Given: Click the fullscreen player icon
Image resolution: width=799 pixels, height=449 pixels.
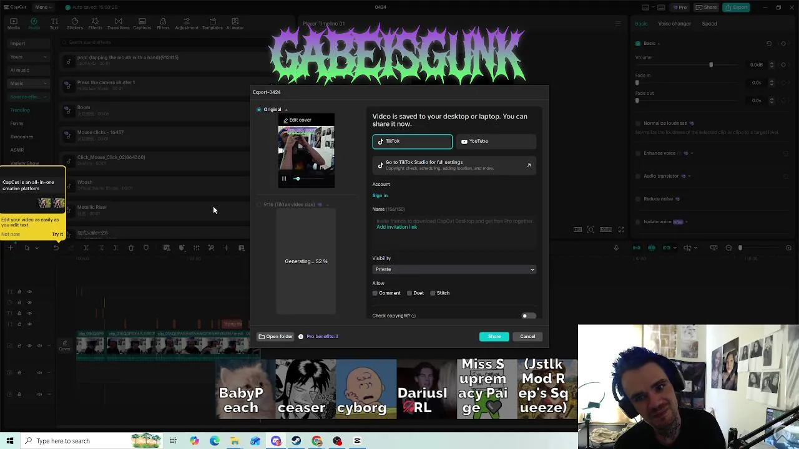Looking at the screenshot, I should tap(621, 229).
